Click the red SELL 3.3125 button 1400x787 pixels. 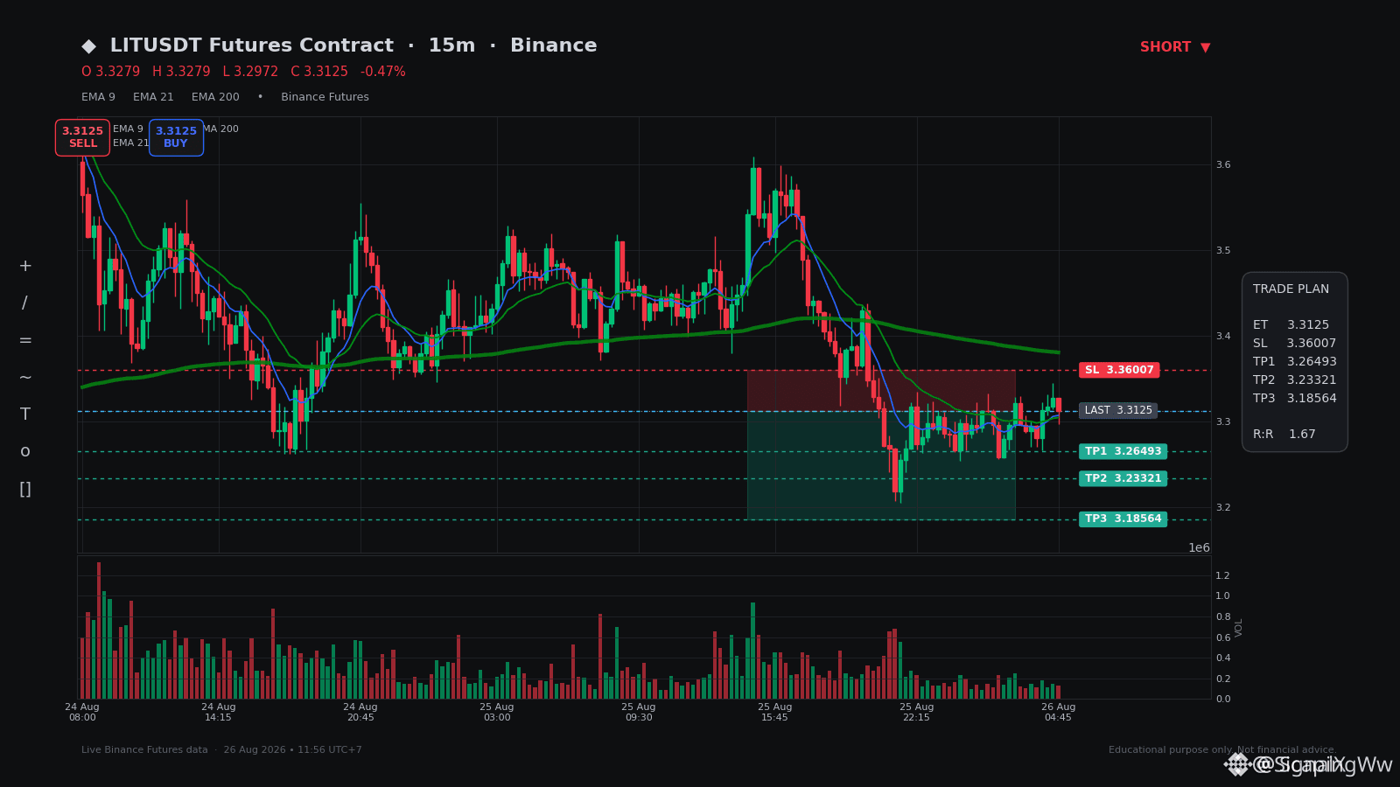point(82,137)
